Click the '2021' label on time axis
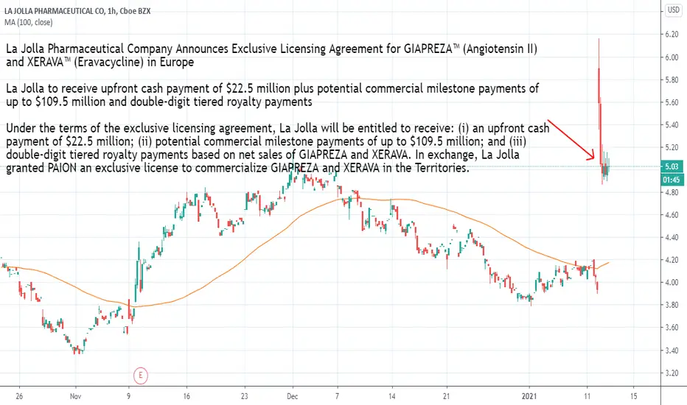 click(x=529, y=396)
